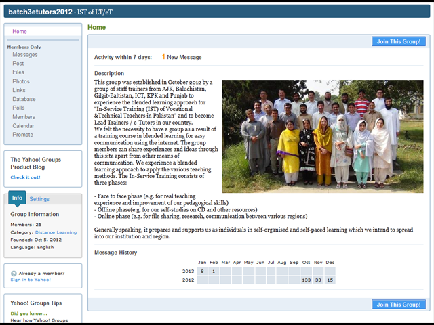
Task: Select Database in the sidebar
Action: tap(24, 99)
